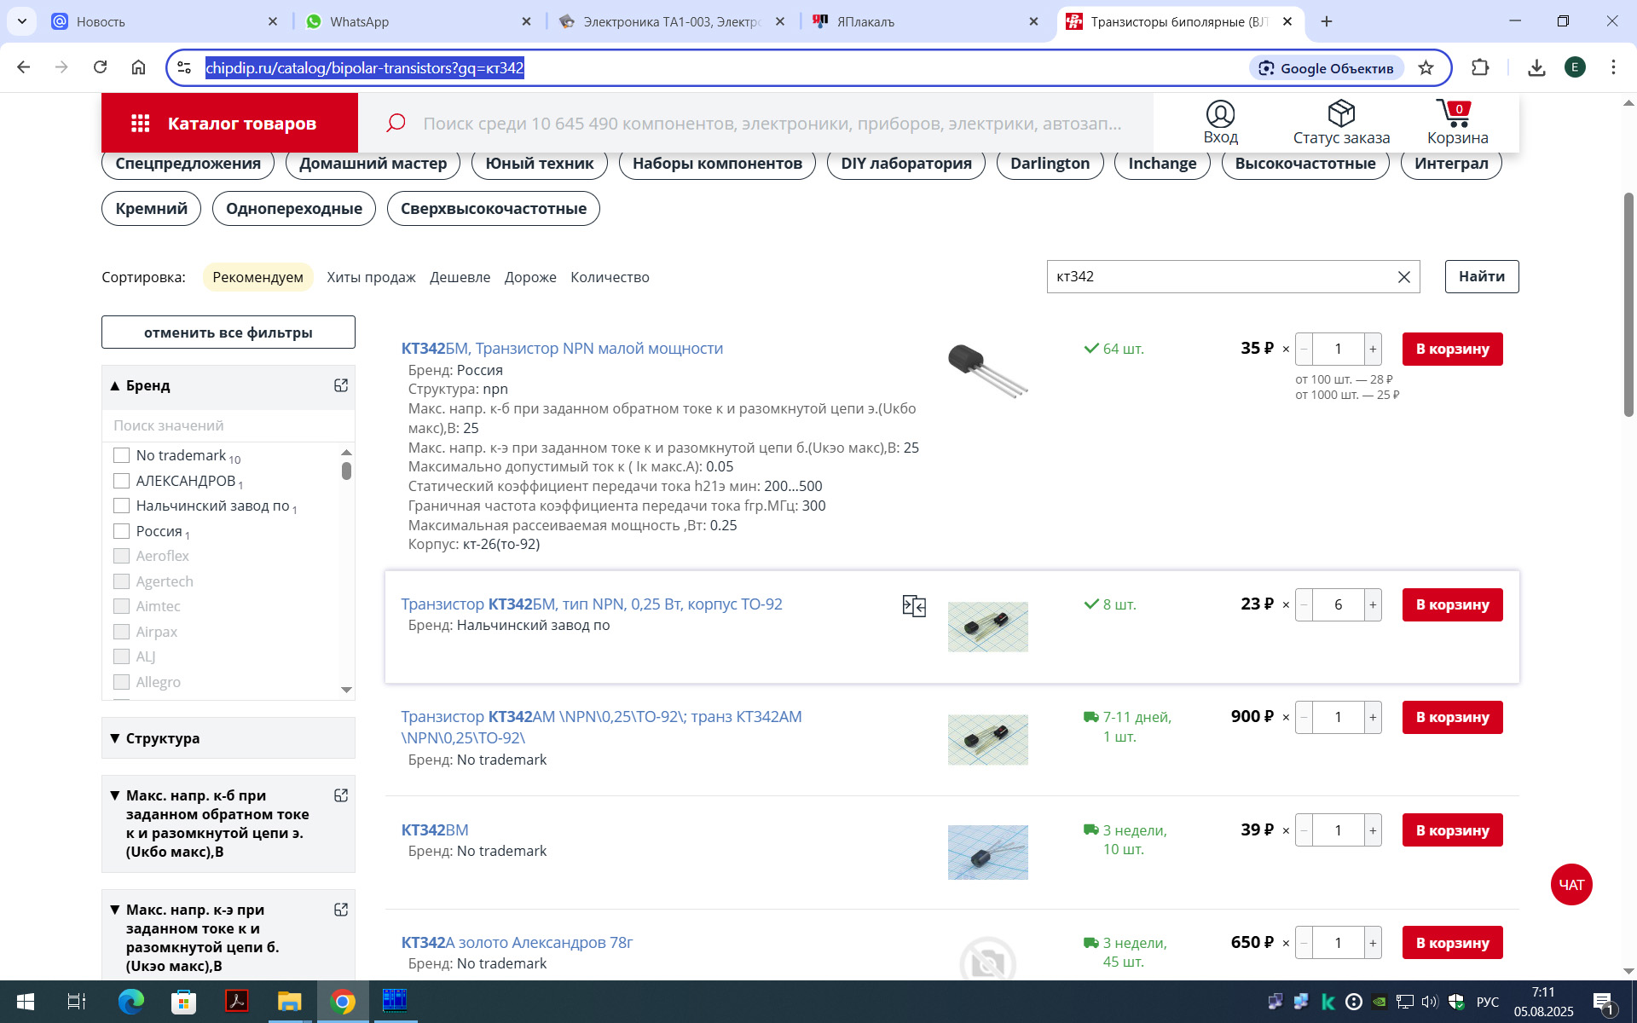The width and height of the screenshot is (1637, 1023).
Task: Open Макс. напр. к-э filter popup icon
Action: 341,910
